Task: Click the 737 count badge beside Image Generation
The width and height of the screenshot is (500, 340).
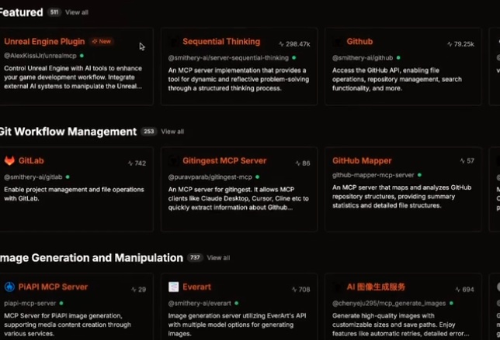Action: click(x=195, y=258)
